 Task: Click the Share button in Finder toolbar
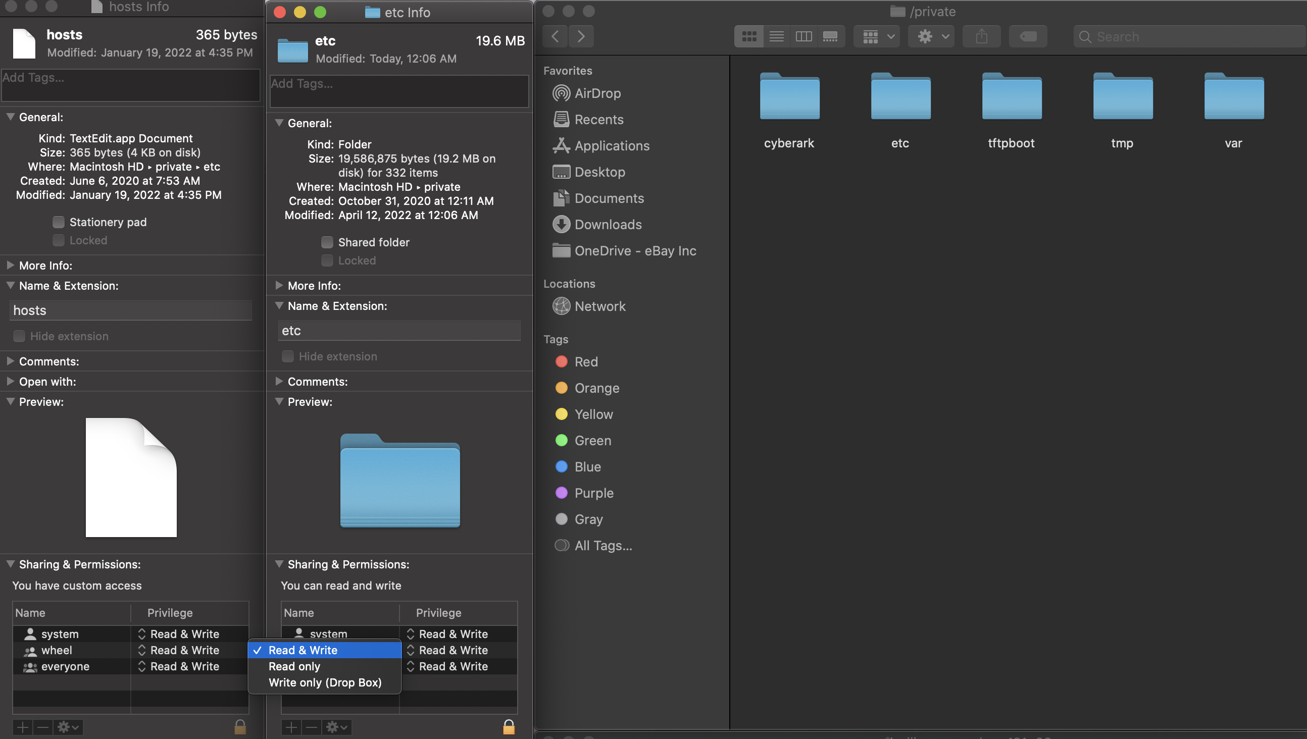tap(982, 36)
